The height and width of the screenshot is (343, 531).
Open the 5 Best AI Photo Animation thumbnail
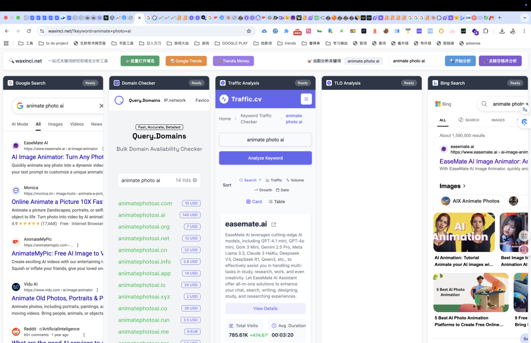471,292
